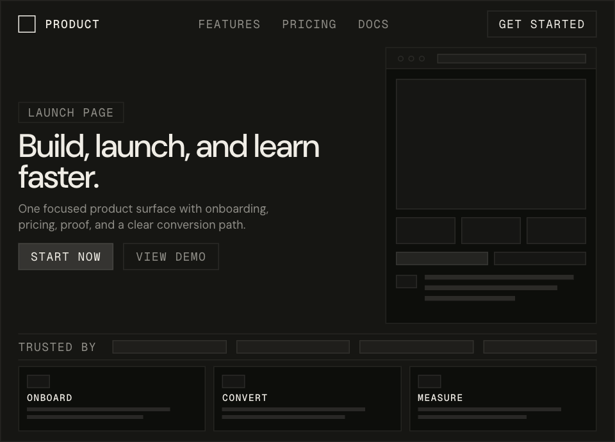Click the last logo placeholder in TRUSTED BY row
The image size is (615, 442).
(539, 347)
